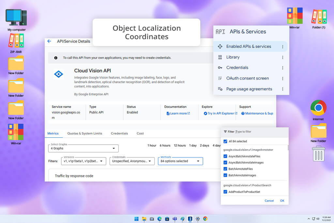Open Try in API Explorer link

220,113
